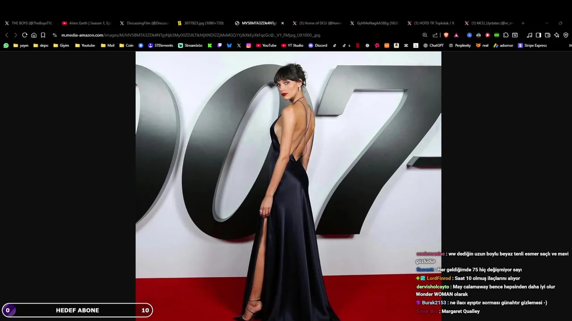Open Instagram bookmark icon
The width and height of the screenshot is (572, 321).
248,45
